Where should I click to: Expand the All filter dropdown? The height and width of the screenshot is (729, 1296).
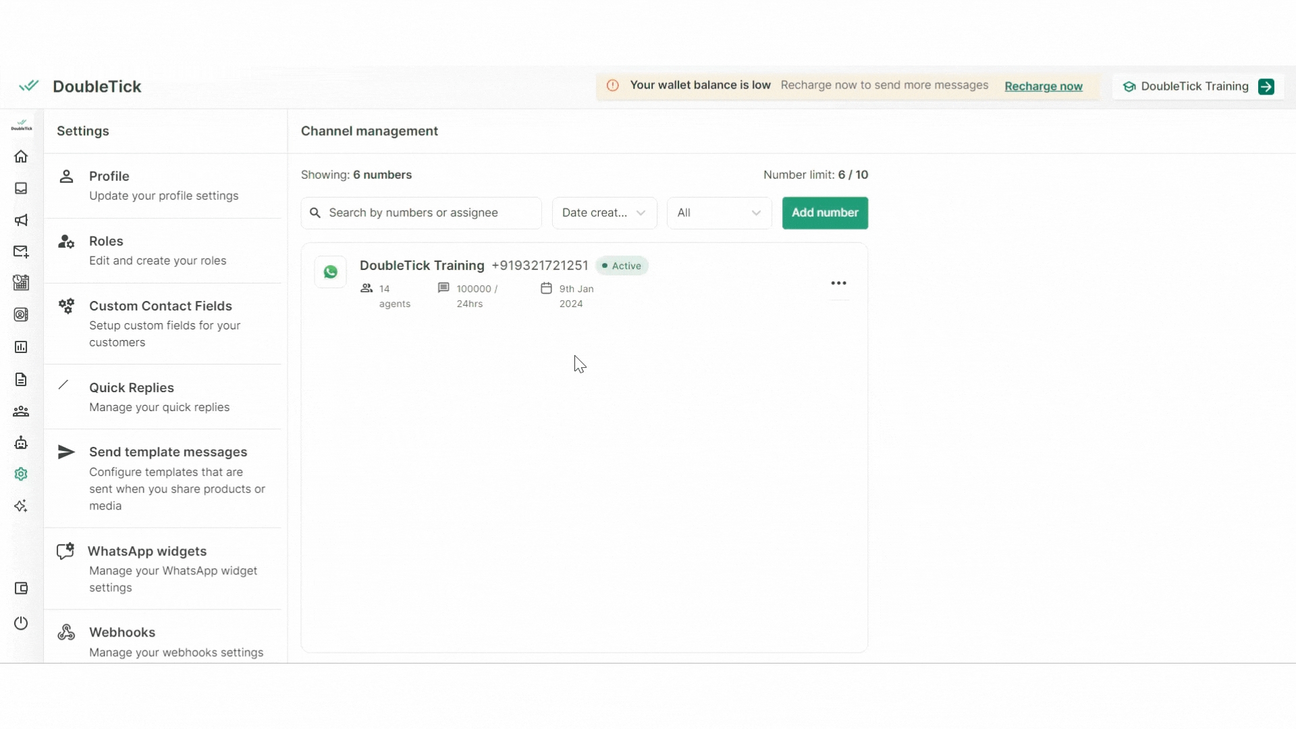(719, 213)
